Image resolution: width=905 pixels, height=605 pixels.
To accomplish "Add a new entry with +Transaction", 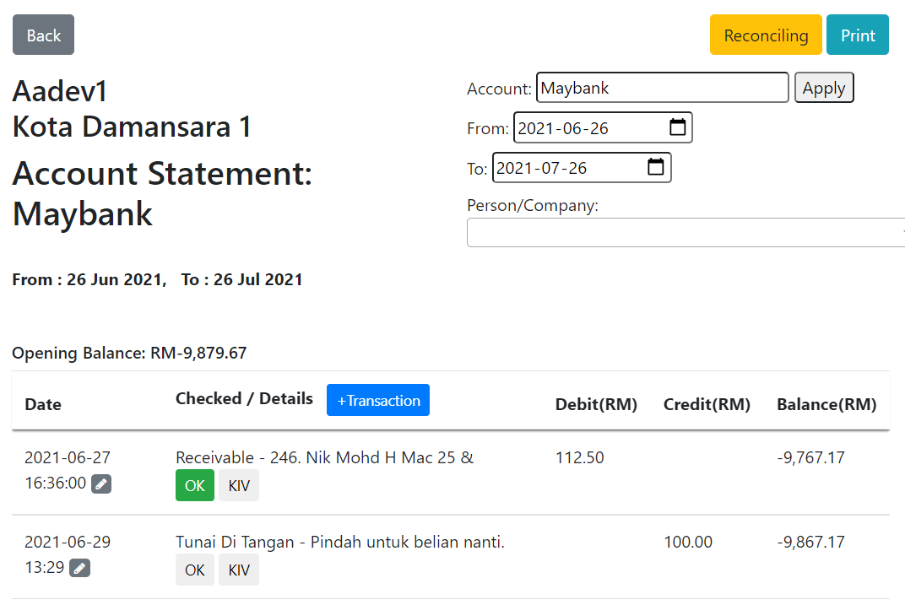I will (x=378, y=400).
